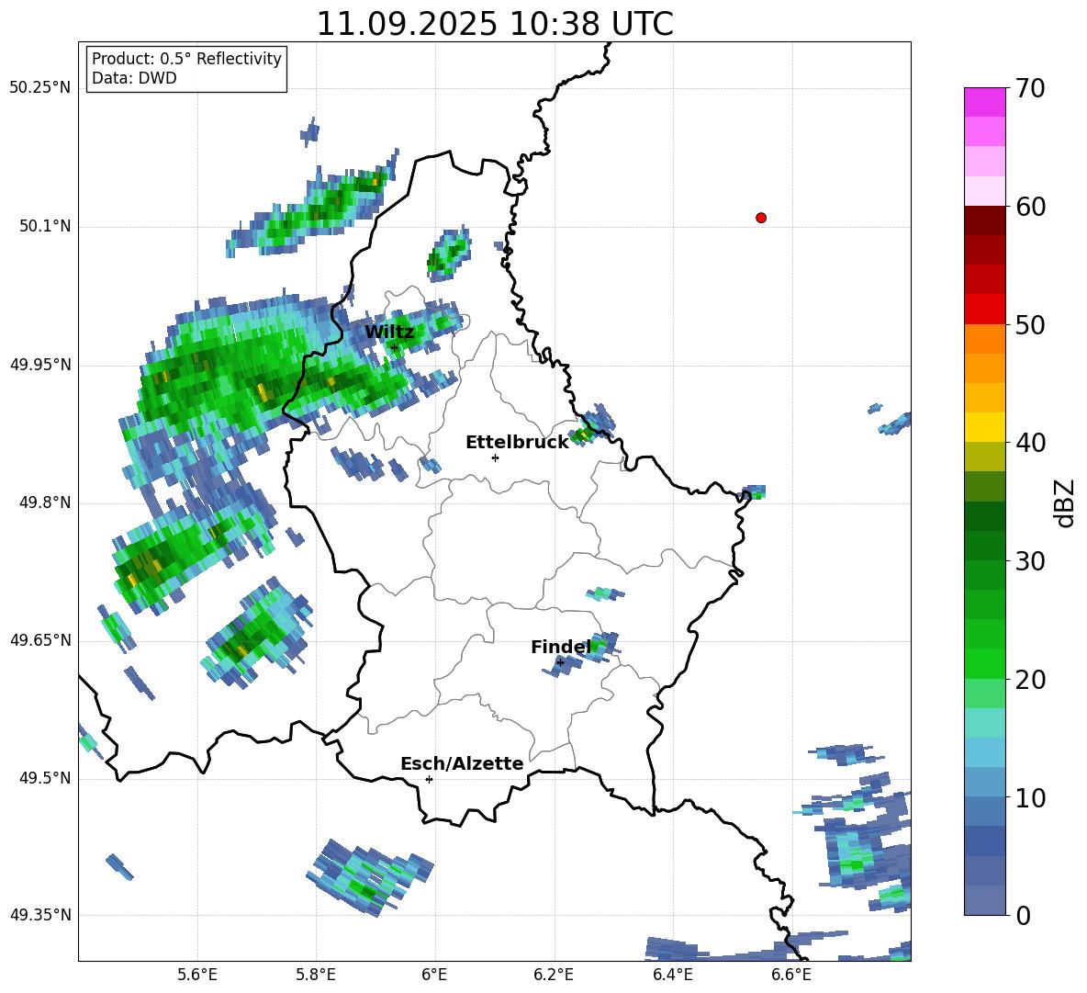The height and width of the screenshot is (993, 1087).
Task: Click the colorbar tick label 10
Action: coord(1029,797)
